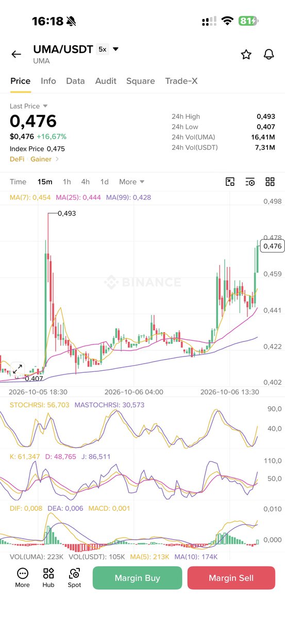Tap the Margin Buy button
The image size is (285, 618).
click(x=138, y=578)
